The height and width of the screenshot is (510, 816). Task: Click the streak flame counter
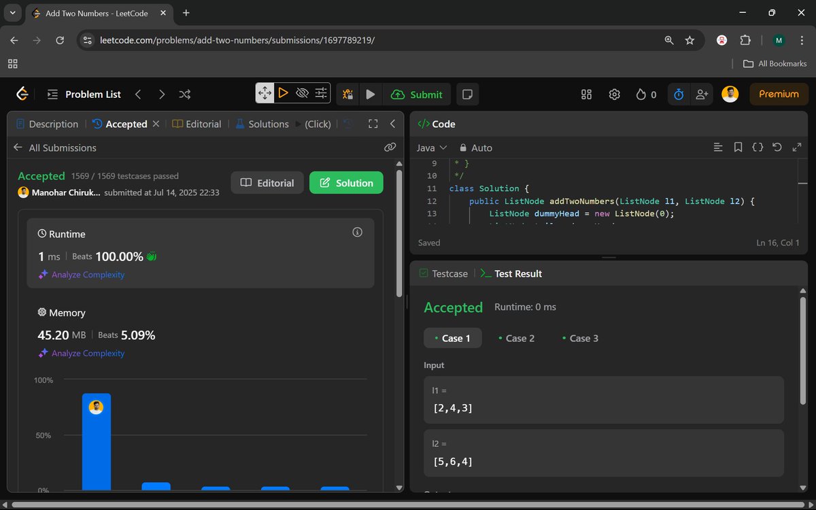click(646, 95)
